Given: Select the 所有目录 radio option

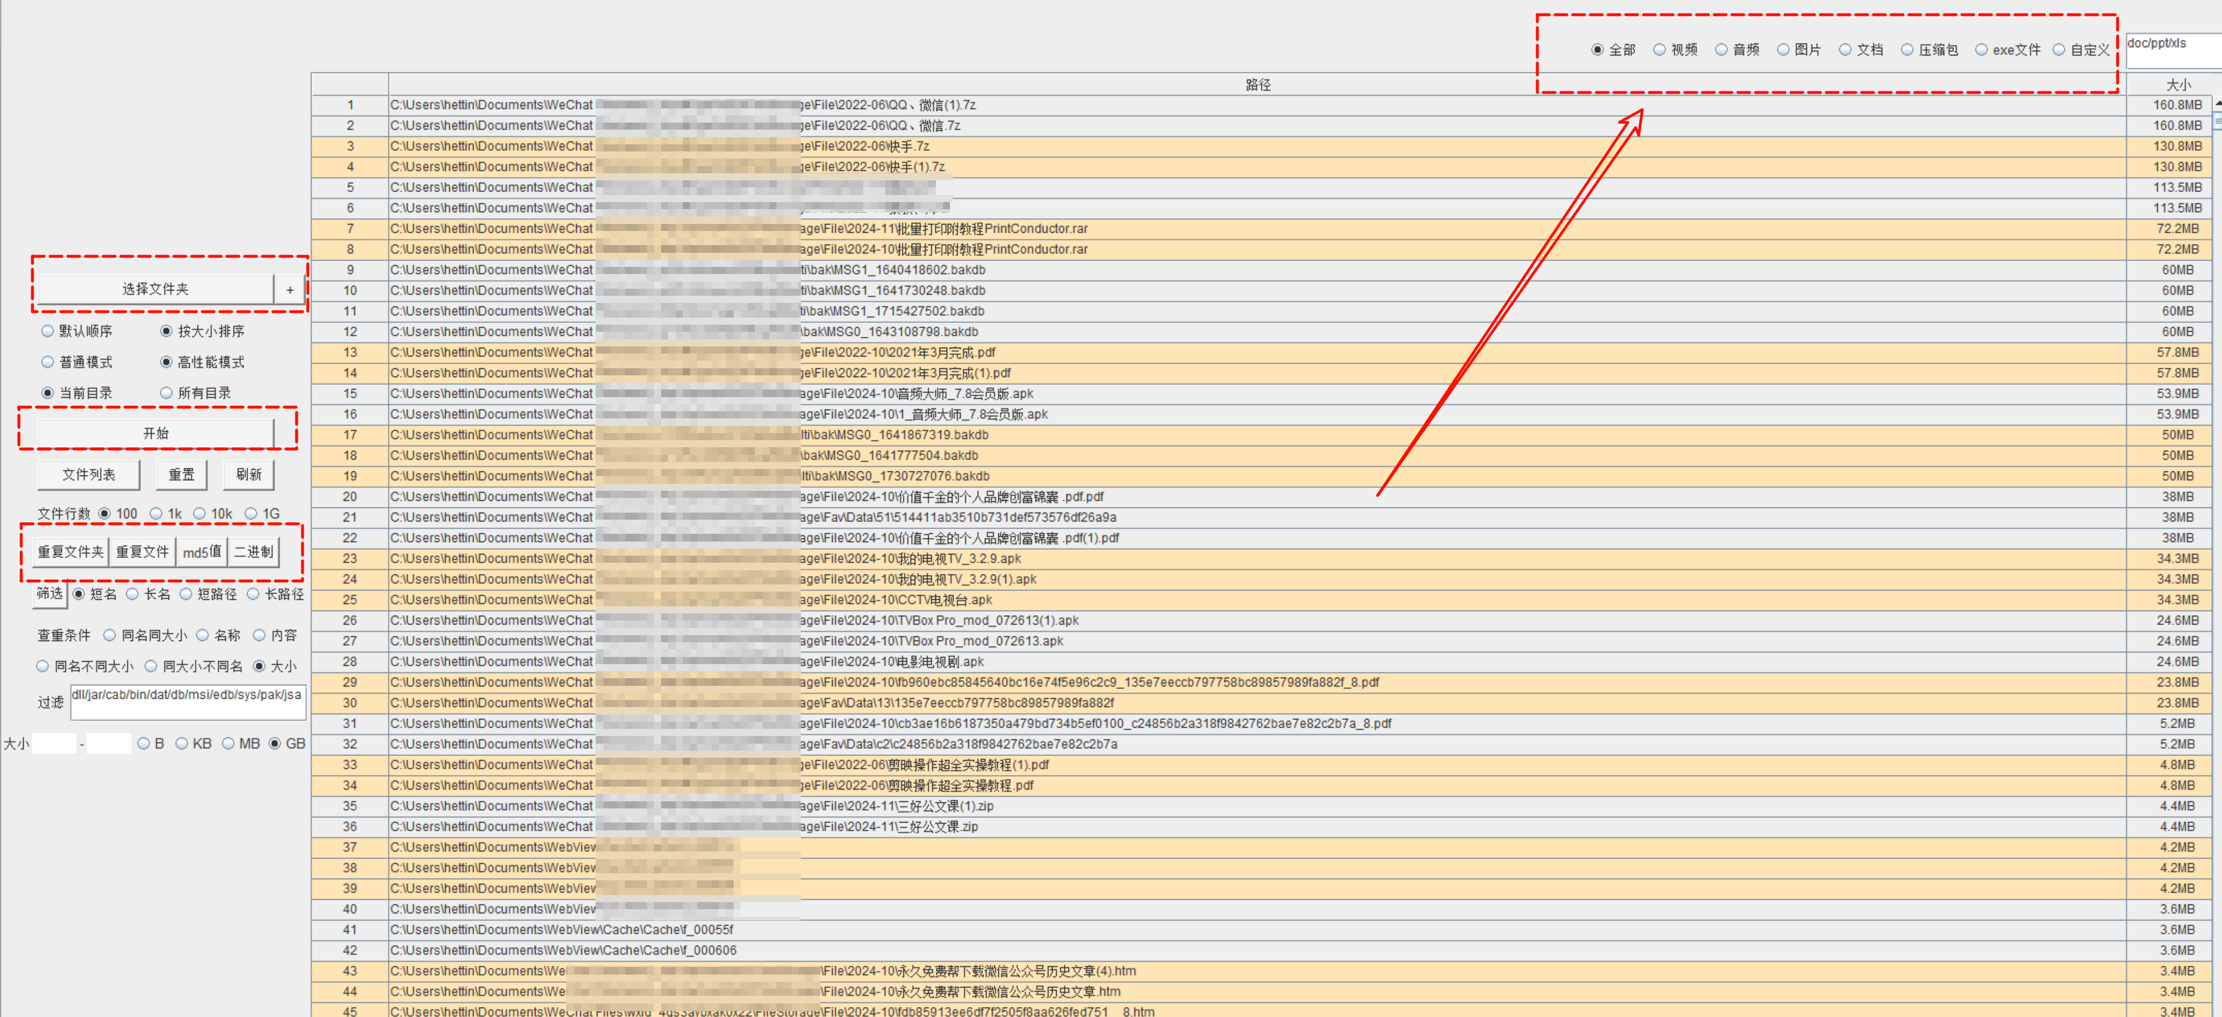Looking at the screenshot, I should 166,393.
